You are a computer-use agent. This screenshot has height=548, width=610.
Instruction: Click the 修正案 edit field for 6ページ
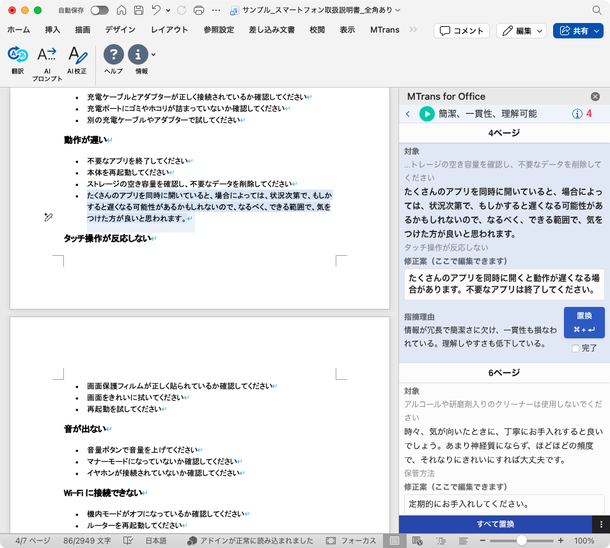click(499, 504)
